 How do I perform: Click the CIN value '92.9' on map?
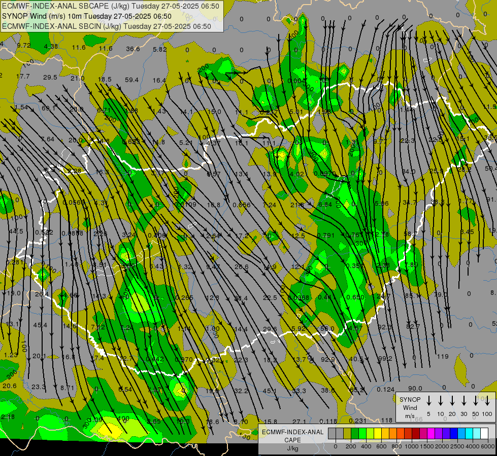(x=328, y=360)
